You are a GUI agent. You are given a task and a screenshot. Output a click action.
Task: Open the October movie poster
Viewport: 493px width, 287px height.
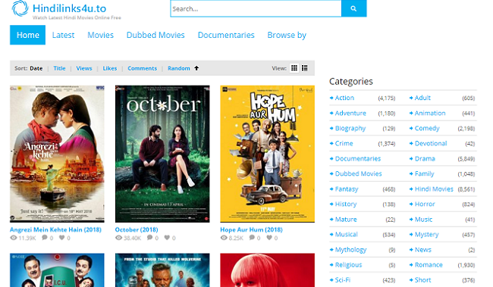pyautogui.click(x=162, y=154)
